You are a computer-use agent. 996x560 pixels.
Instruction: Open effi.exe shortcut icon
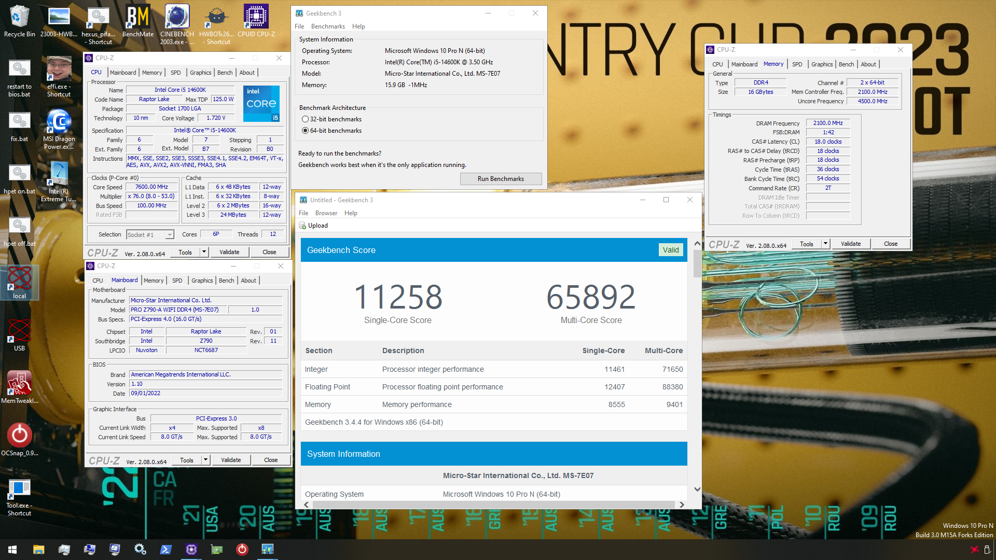59,77
